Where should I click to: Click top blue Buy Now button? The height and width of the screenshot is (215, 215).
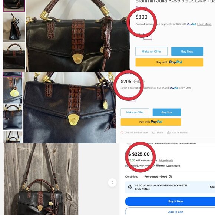pos(187,52)
